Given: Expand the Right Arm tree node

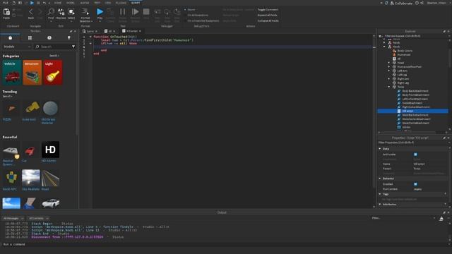Looking at the screenshot, I should point(389,78).
